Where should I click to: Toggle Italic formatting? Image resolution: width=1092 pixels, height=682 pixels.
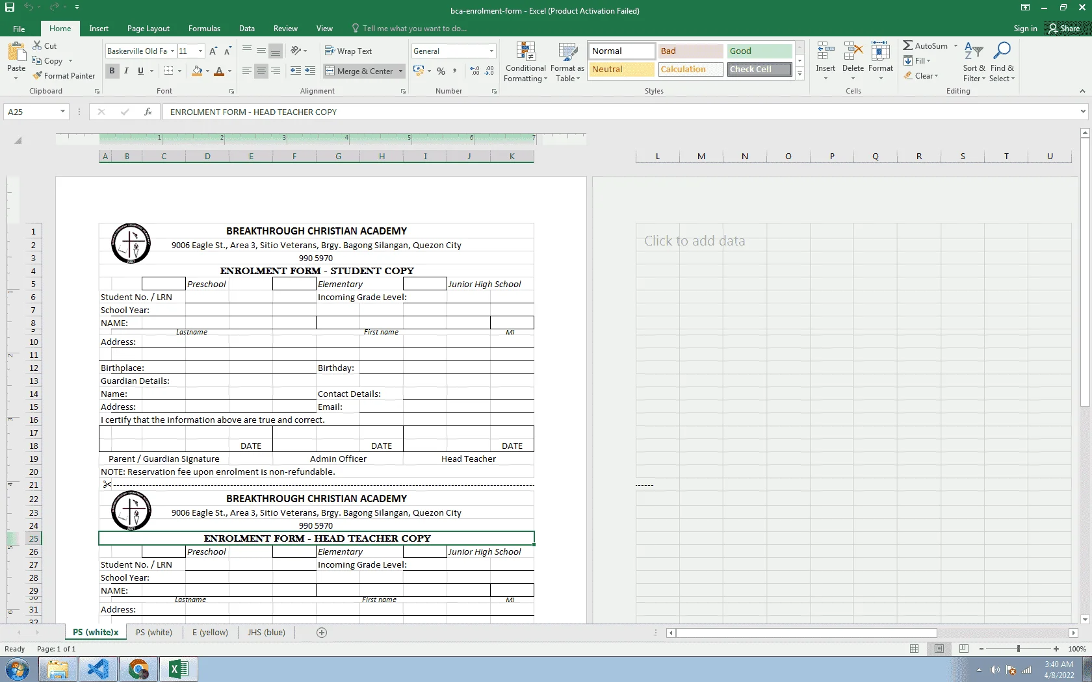(126, 71)
